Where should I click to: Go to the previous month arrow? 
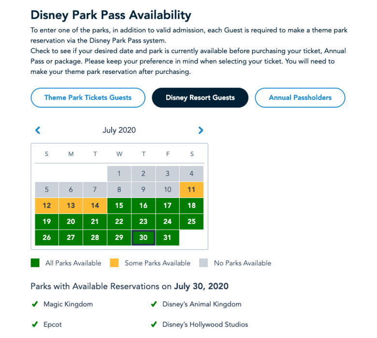coord(38,130)
